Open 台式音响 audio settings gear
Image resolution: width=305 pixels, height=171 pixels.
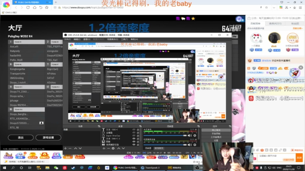195,135
